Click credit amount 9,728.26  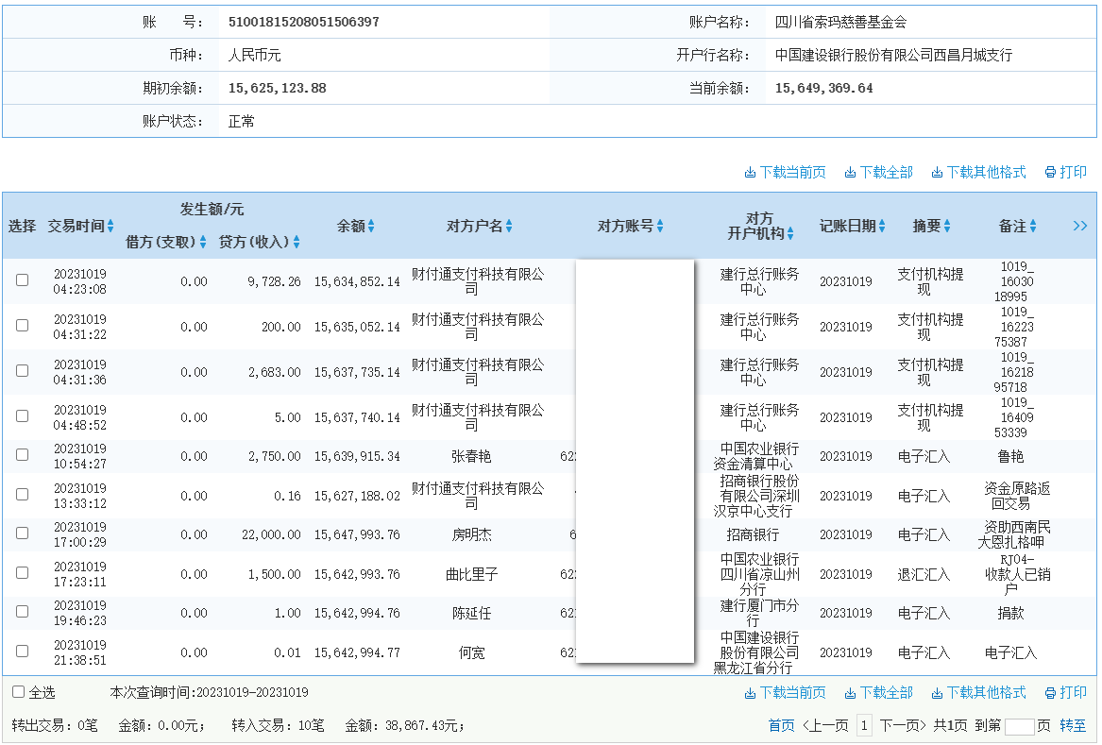tap(274, 281)
